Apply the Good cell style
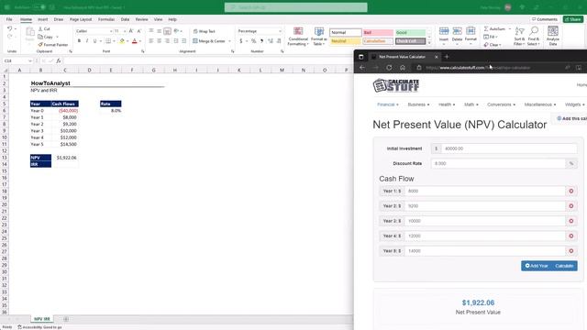Screen dimensions: 587x330 (x=410, y=33)
